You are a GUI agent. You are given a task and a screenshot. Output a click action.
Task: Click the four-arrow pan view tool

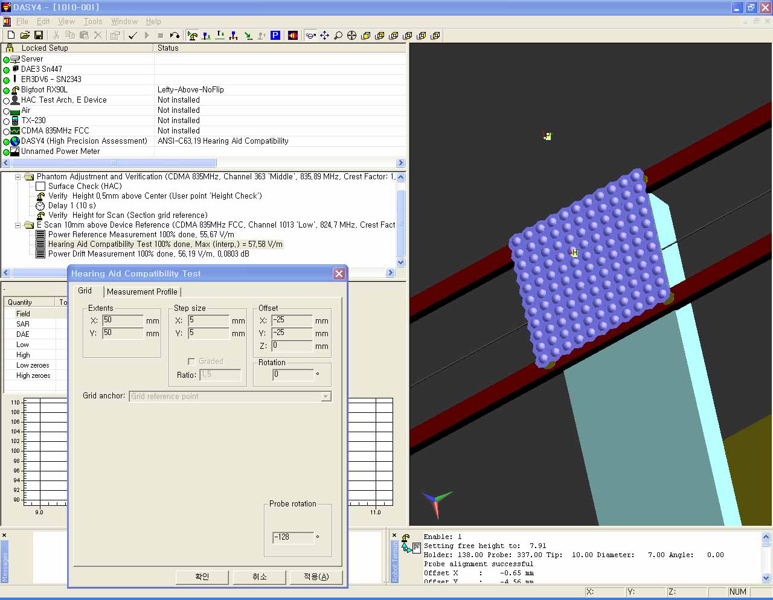(x=324, y=36)
